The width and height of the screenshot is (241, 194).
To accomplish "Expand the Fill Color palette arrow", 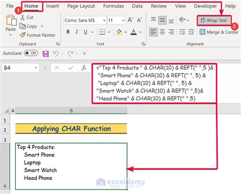I will [x=126, y=32].
